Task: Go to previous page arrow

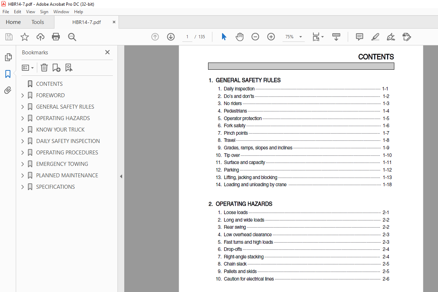Action: (155, 37)
